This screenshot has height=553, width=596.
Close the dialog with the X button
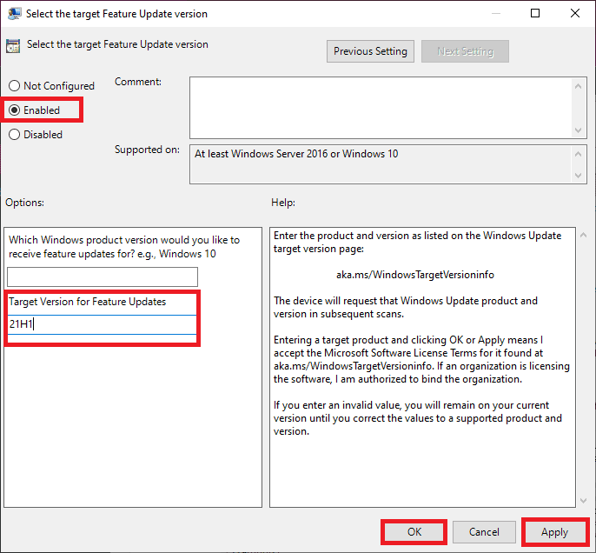[x=575, y=14]
